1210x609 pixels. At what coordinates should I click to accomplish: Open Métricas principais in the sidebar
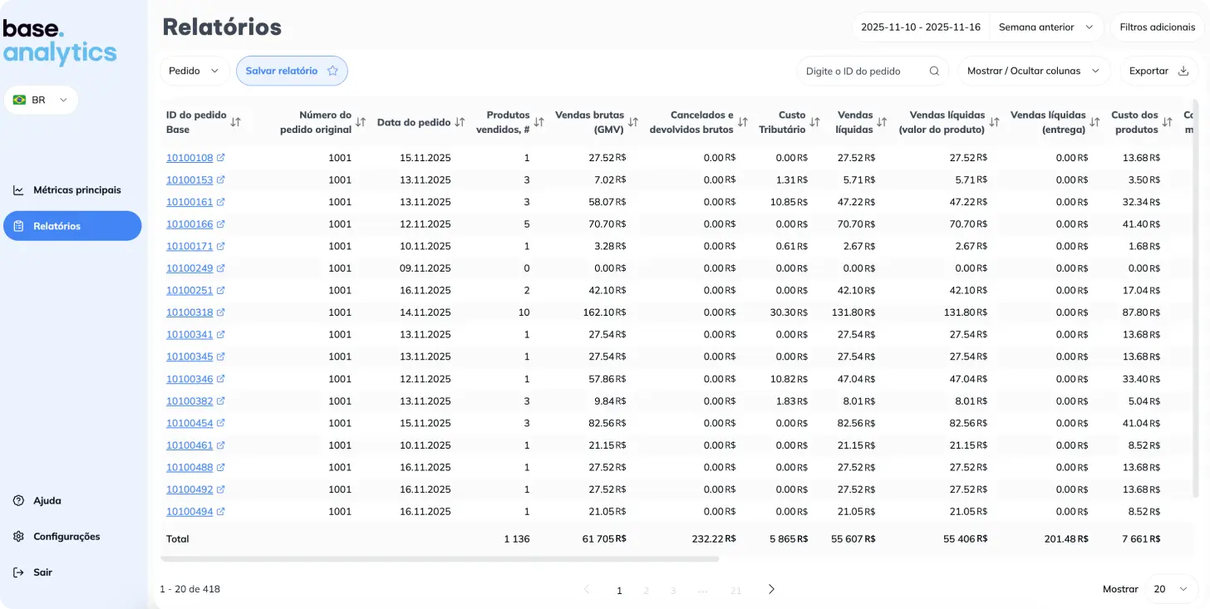[x=76, y=190]
